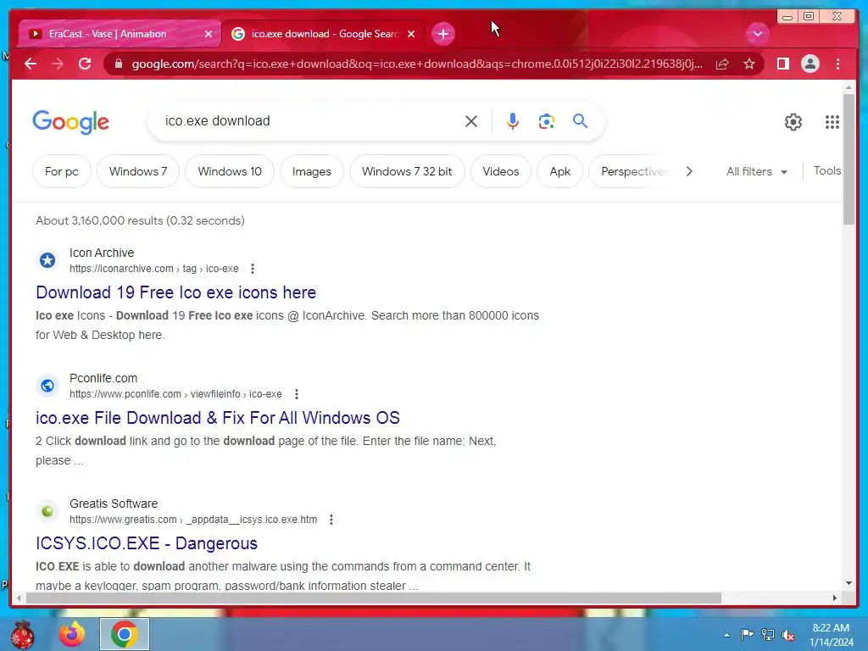Open Download 19 Free Ico exe icons link
This screenshot has height=651, width=868.
(176, 292)
